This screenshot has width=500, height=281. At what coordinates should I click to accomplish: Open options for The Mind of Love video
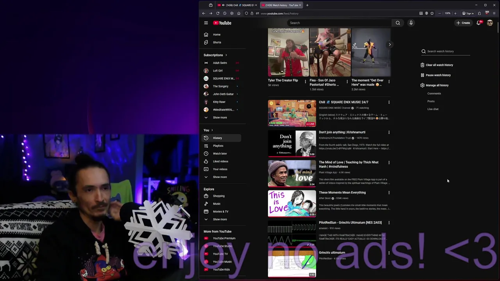click(x=389, y=162)
